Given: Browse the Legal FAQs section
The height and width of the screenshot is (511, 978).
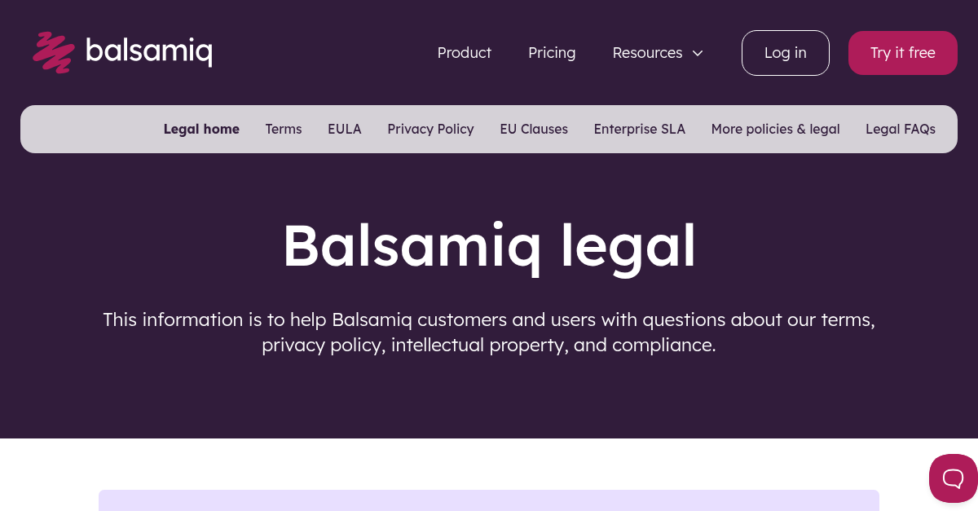Looking at the screenshot, I should [901, 129].
